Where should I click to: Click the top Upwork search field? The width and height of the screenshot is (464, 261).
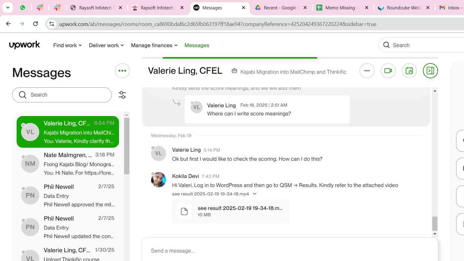coord(421,45)
